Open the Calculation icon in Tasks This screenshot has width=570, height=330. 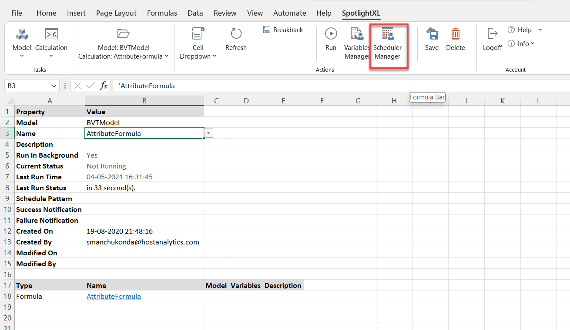click(51, 33)
